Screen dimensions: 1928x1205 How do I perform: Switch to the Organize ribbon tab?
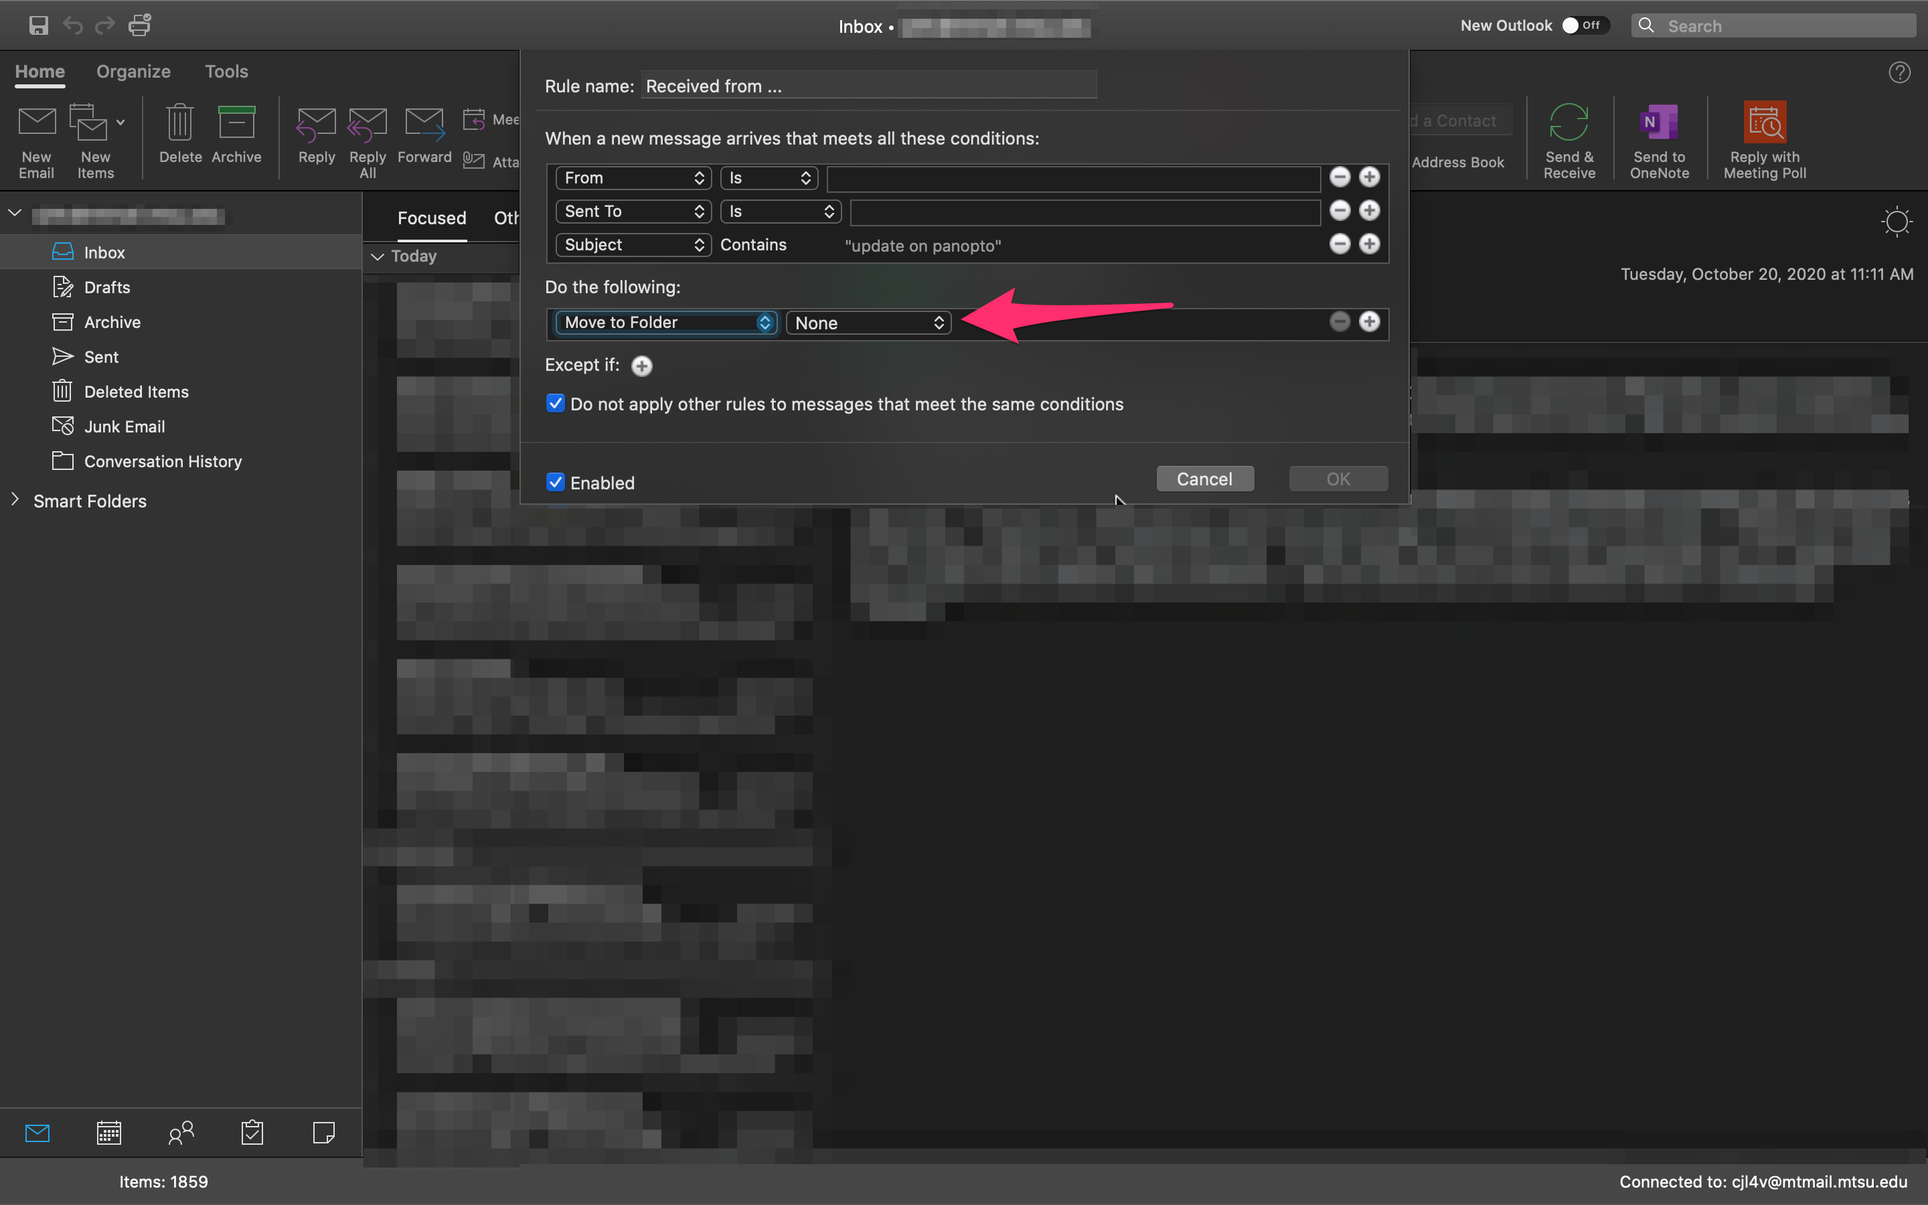tap(133, 72)
